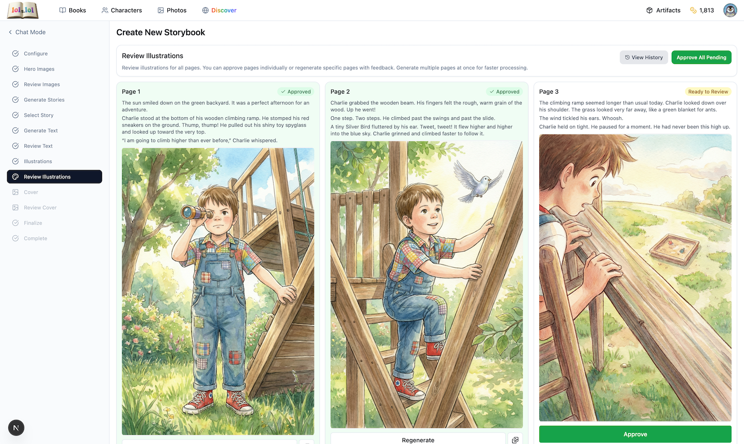Switch to the Photos tab
This screenshot has height=444, width=744.
172,10
